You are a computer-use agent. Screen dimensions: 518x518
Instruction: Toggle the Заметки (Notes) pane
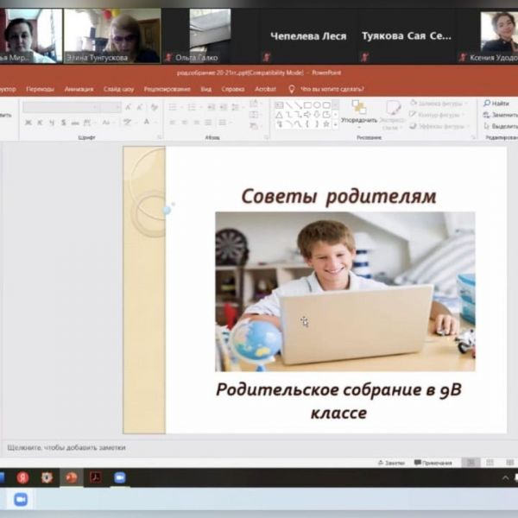(x=391, y=463)
